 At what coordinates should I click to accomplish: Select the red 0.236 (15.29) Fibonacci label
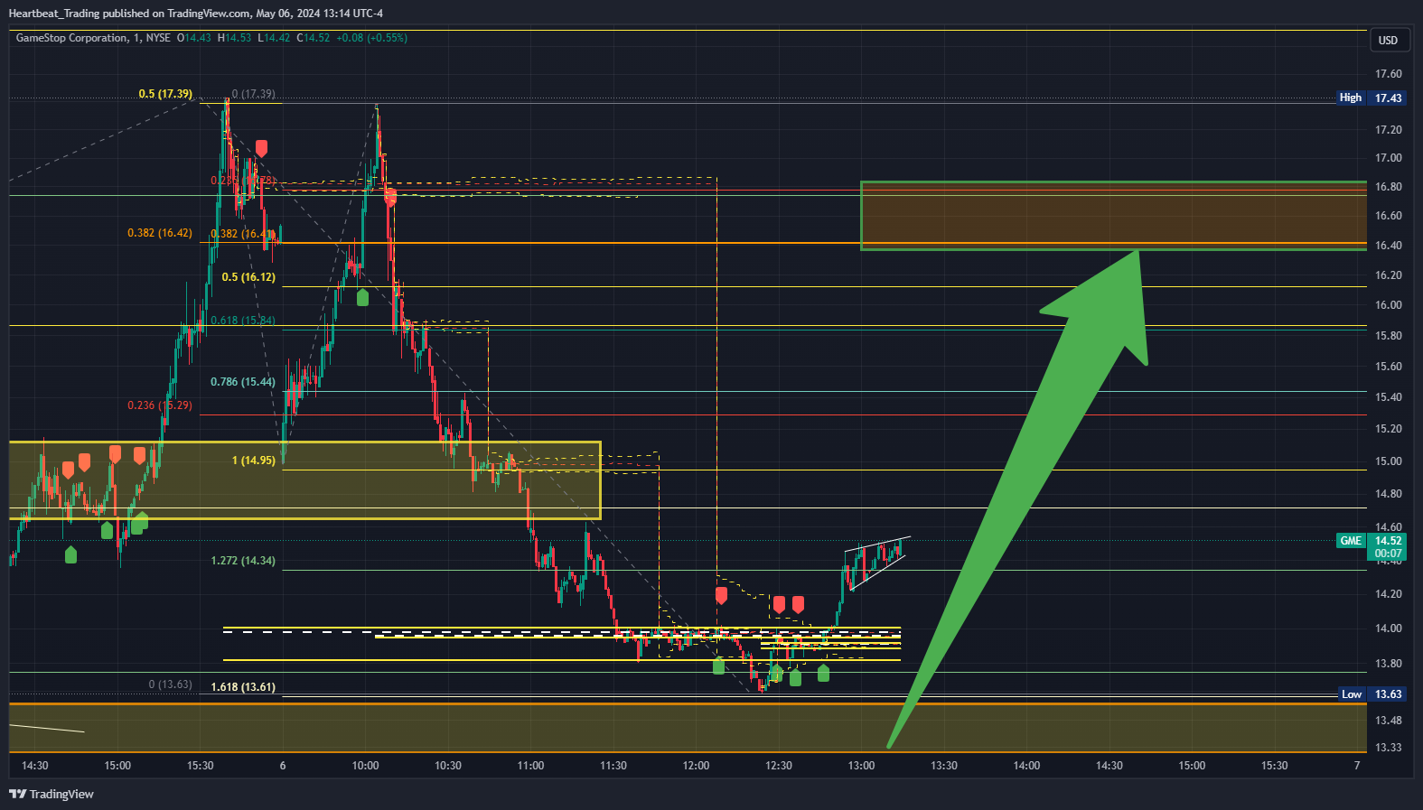[160, 405]
